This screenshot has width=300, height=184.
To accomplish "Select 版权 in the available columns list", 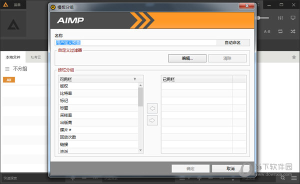I will coord(98,86).
